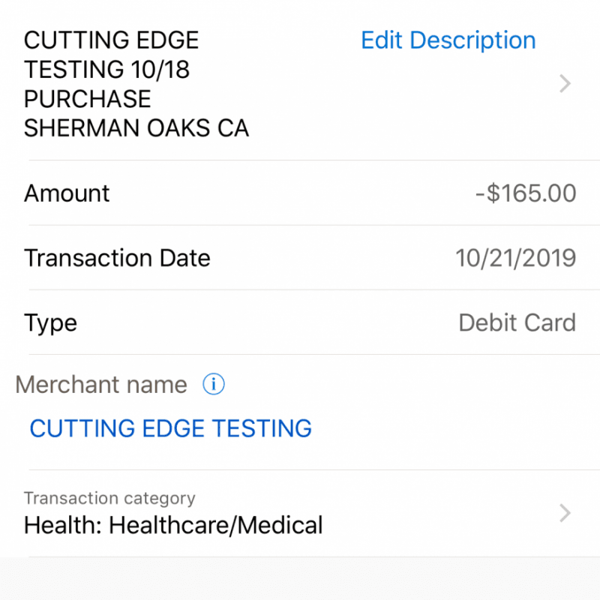Expand the Transaction category chevron

(565, 514)
